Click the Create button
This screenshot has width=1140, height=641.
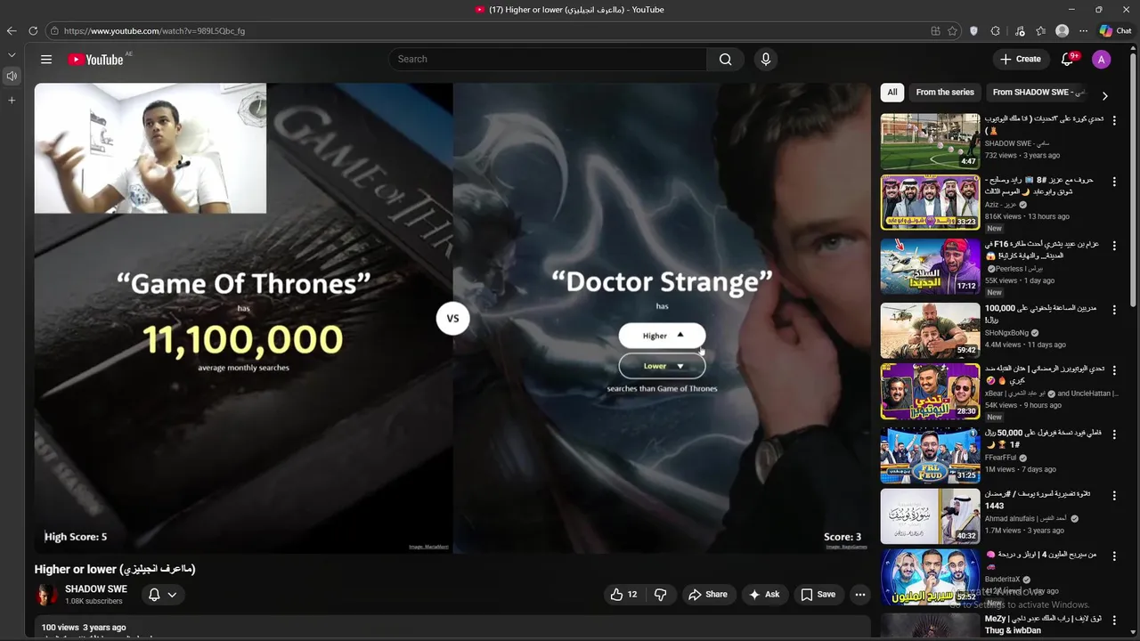pos(1020,60)
